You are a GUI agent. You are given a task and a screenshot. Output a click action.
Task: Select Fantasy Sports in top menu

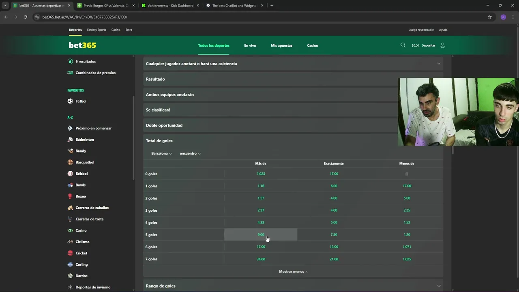point(97,30)
